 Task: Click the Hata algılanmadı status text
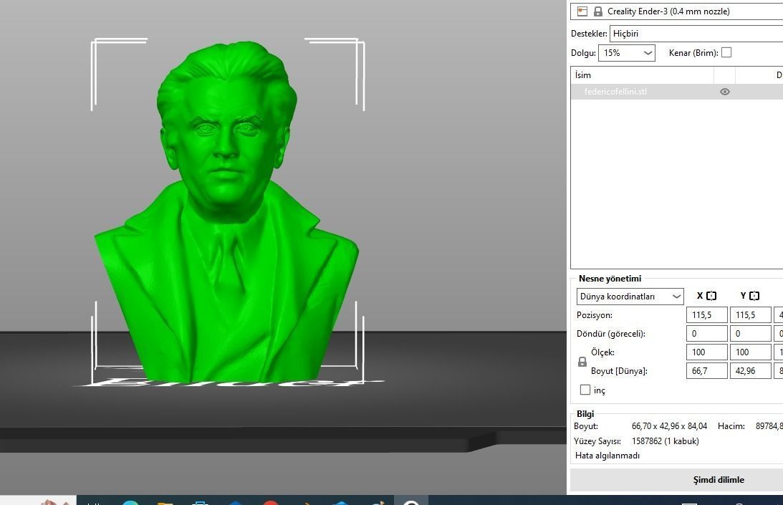point(607,456)
